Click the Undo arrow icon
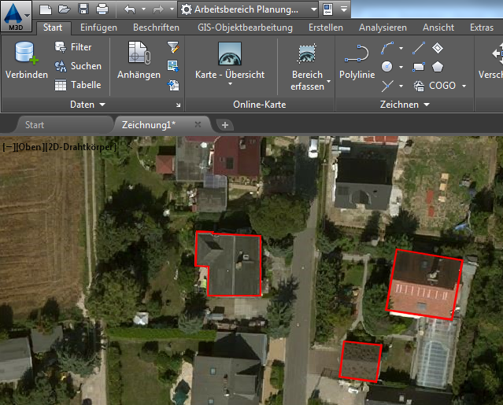 click(x=129, y=9)
